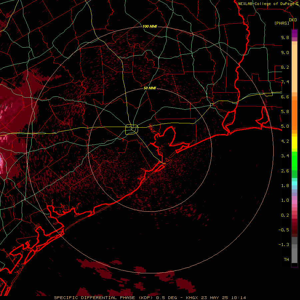Click the "DKD" label above the legend

pos(293,20)
